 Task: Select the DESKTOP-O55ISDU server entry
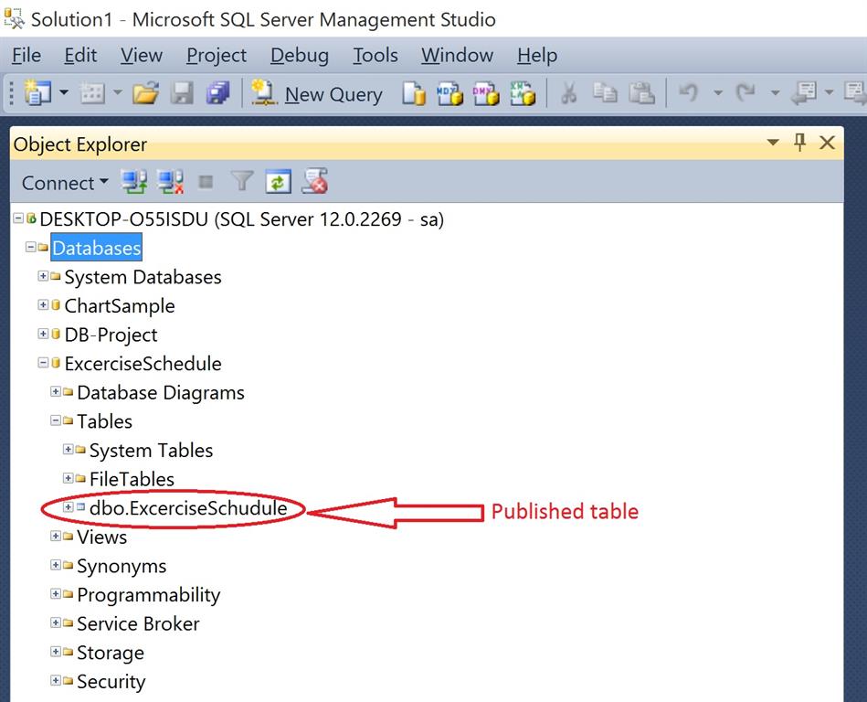pos(241,219)
